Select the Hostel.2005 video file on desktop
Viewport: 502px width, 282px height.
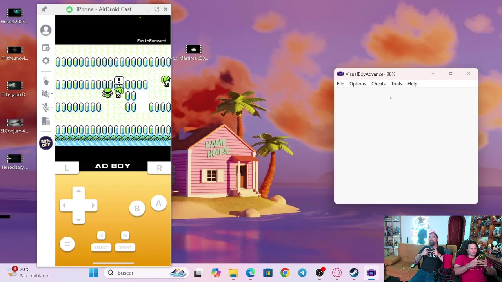click(x=15, y=16)
